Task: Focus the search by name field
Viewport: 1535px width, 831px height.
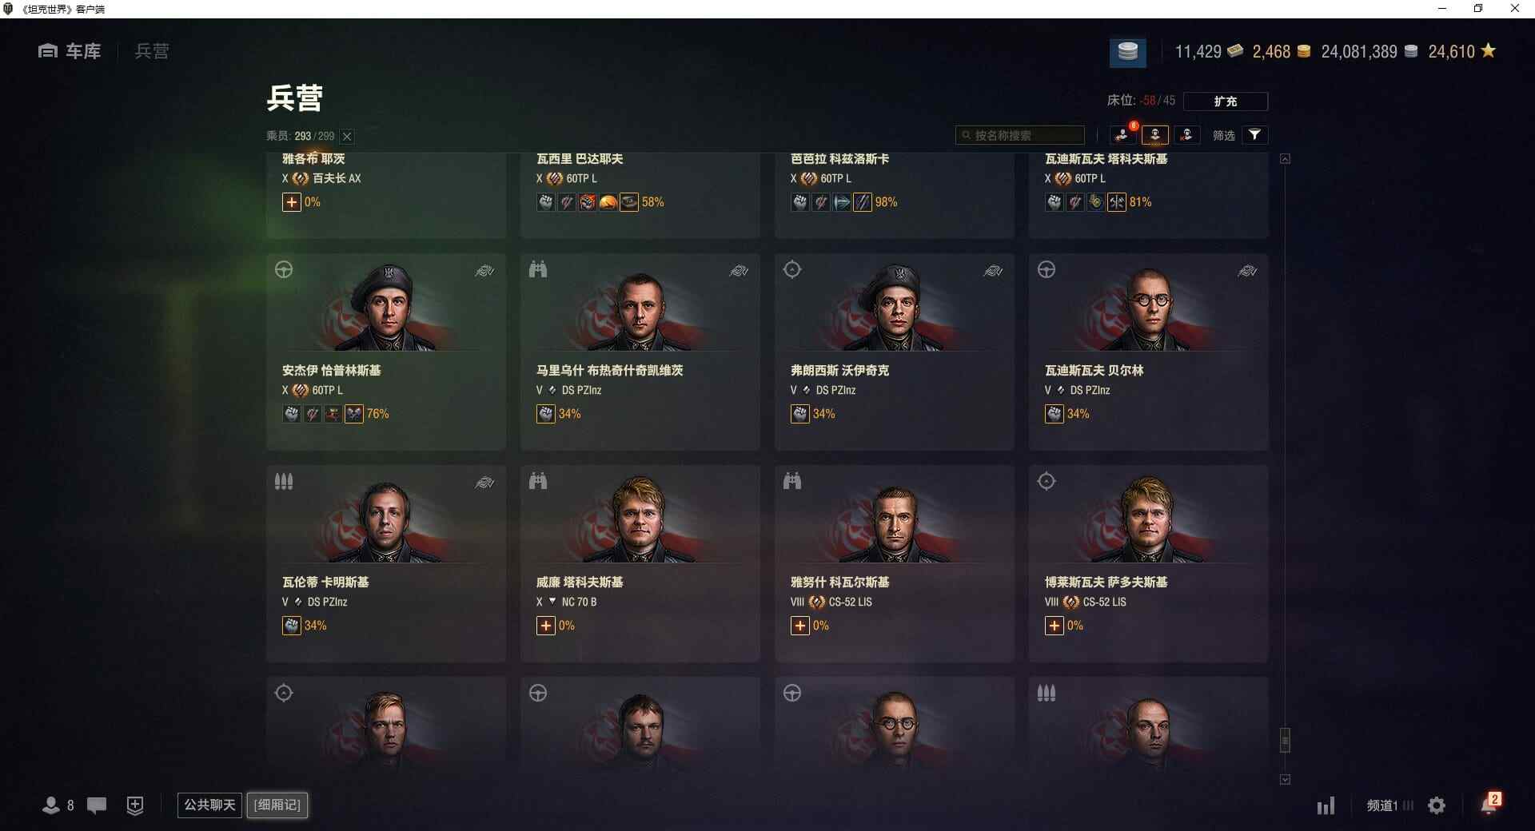Action: [x=1020, y=135]
